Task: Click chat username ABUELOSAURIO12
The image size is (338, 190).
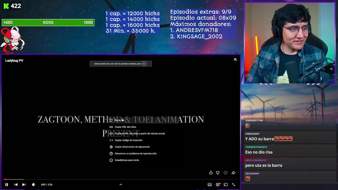Action: click(x=256, y=160)
